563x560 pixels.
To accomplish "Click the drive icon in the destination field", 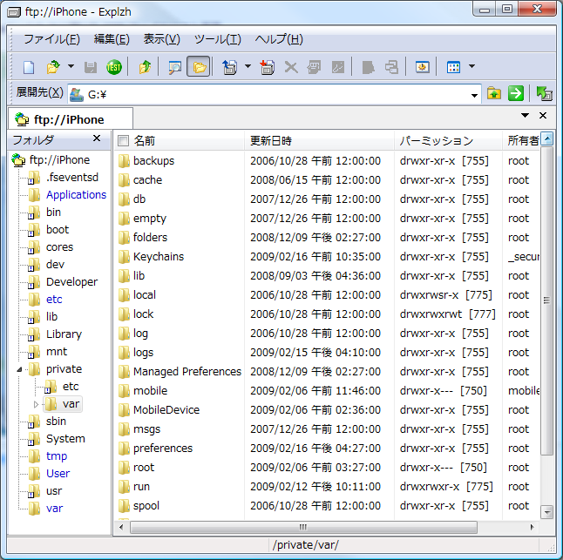I will (77, 95).
